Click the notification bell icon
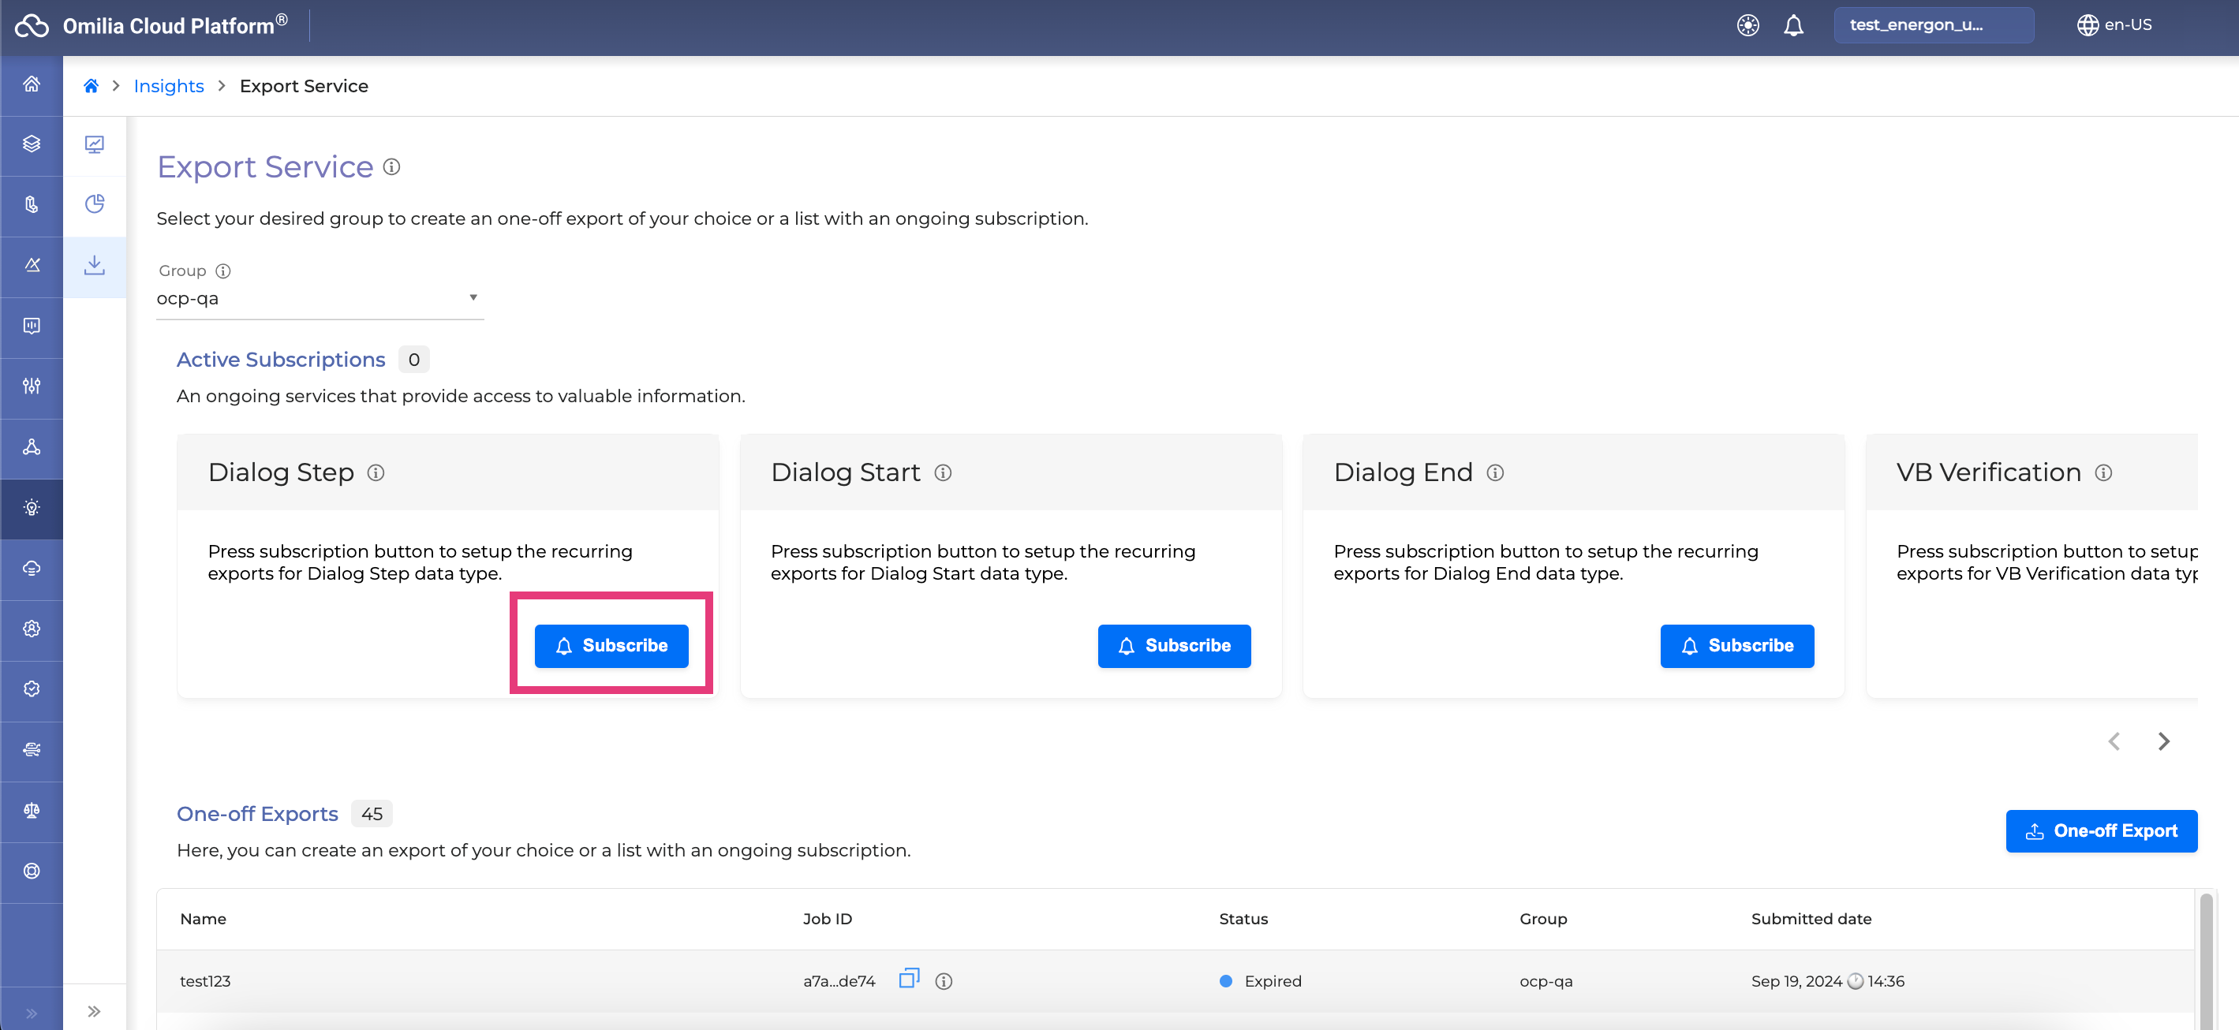The width and height of the screenshot is (2239, 1030). pyautogui.click(x=1793, y=25)
